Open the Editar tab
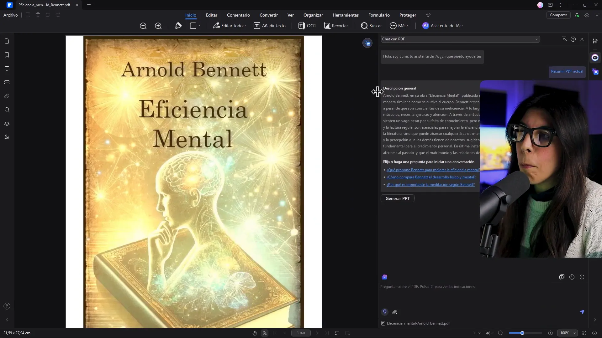This screenshot has height=338, width=602. 212,15
